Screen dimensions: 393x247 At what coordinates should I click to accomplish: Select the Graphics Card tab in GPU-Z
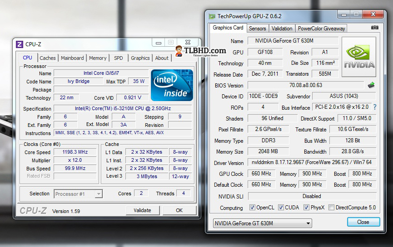[228, 28]
